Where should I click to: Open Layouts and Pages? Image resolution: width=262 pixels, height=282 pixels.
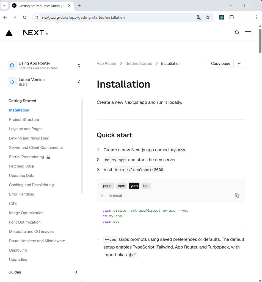(x=26, y=129)
